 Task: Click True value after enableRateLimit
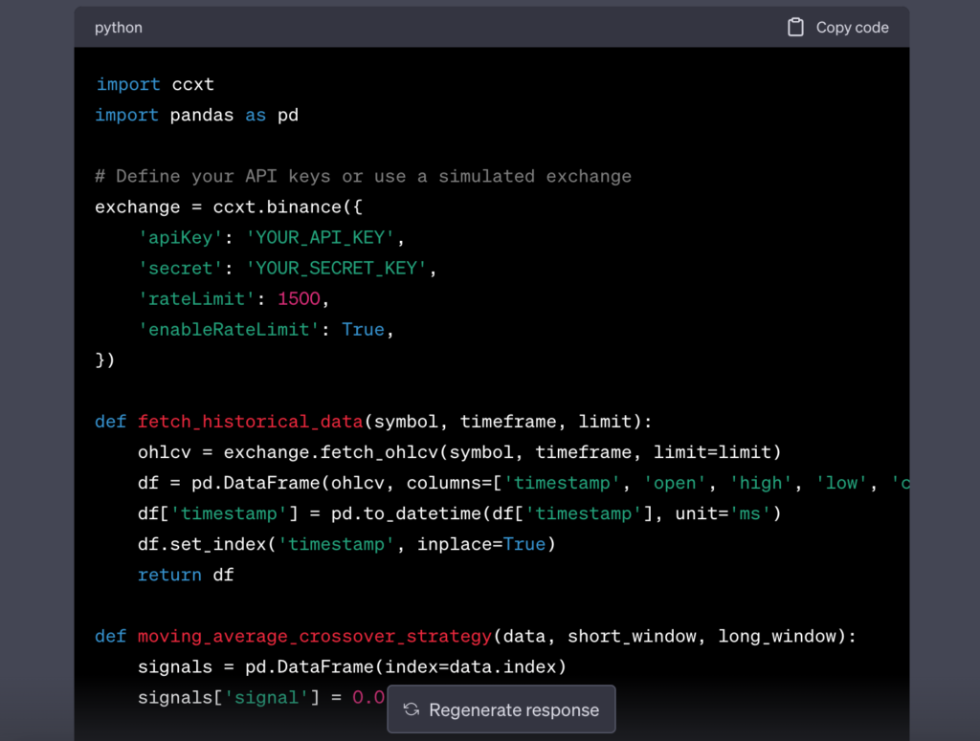[363, 329]
